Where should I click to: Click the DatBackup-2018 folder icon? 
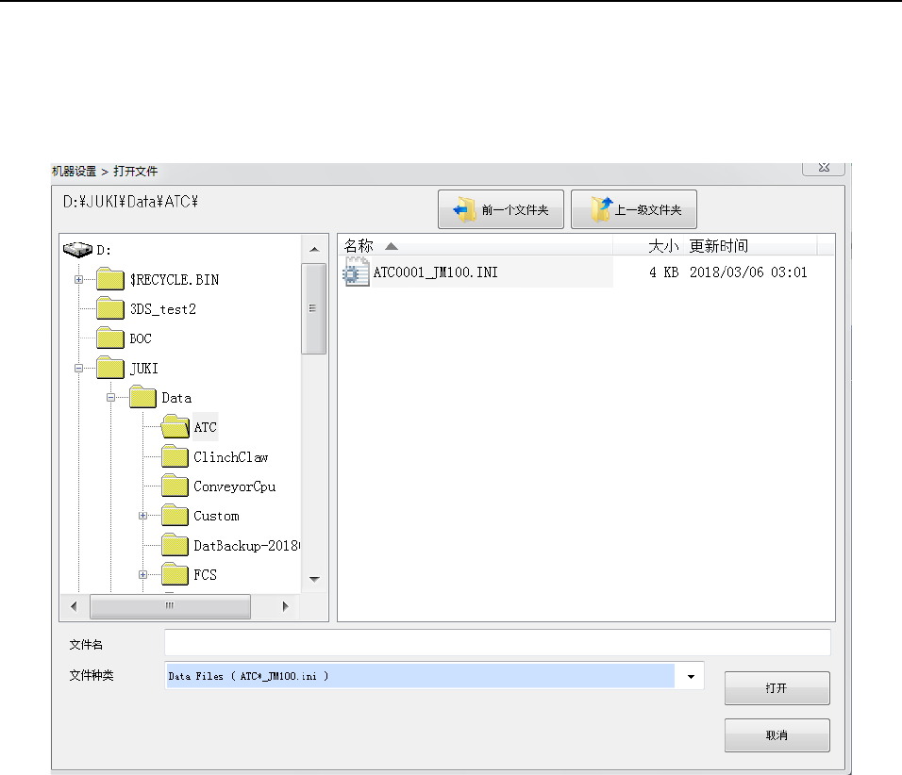point(175,545)
